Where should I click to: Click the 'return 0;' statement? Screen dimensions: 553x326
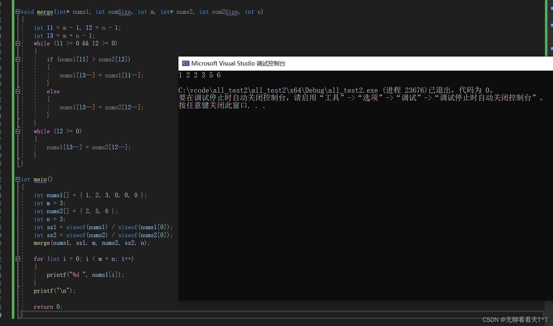click(48, 307)
